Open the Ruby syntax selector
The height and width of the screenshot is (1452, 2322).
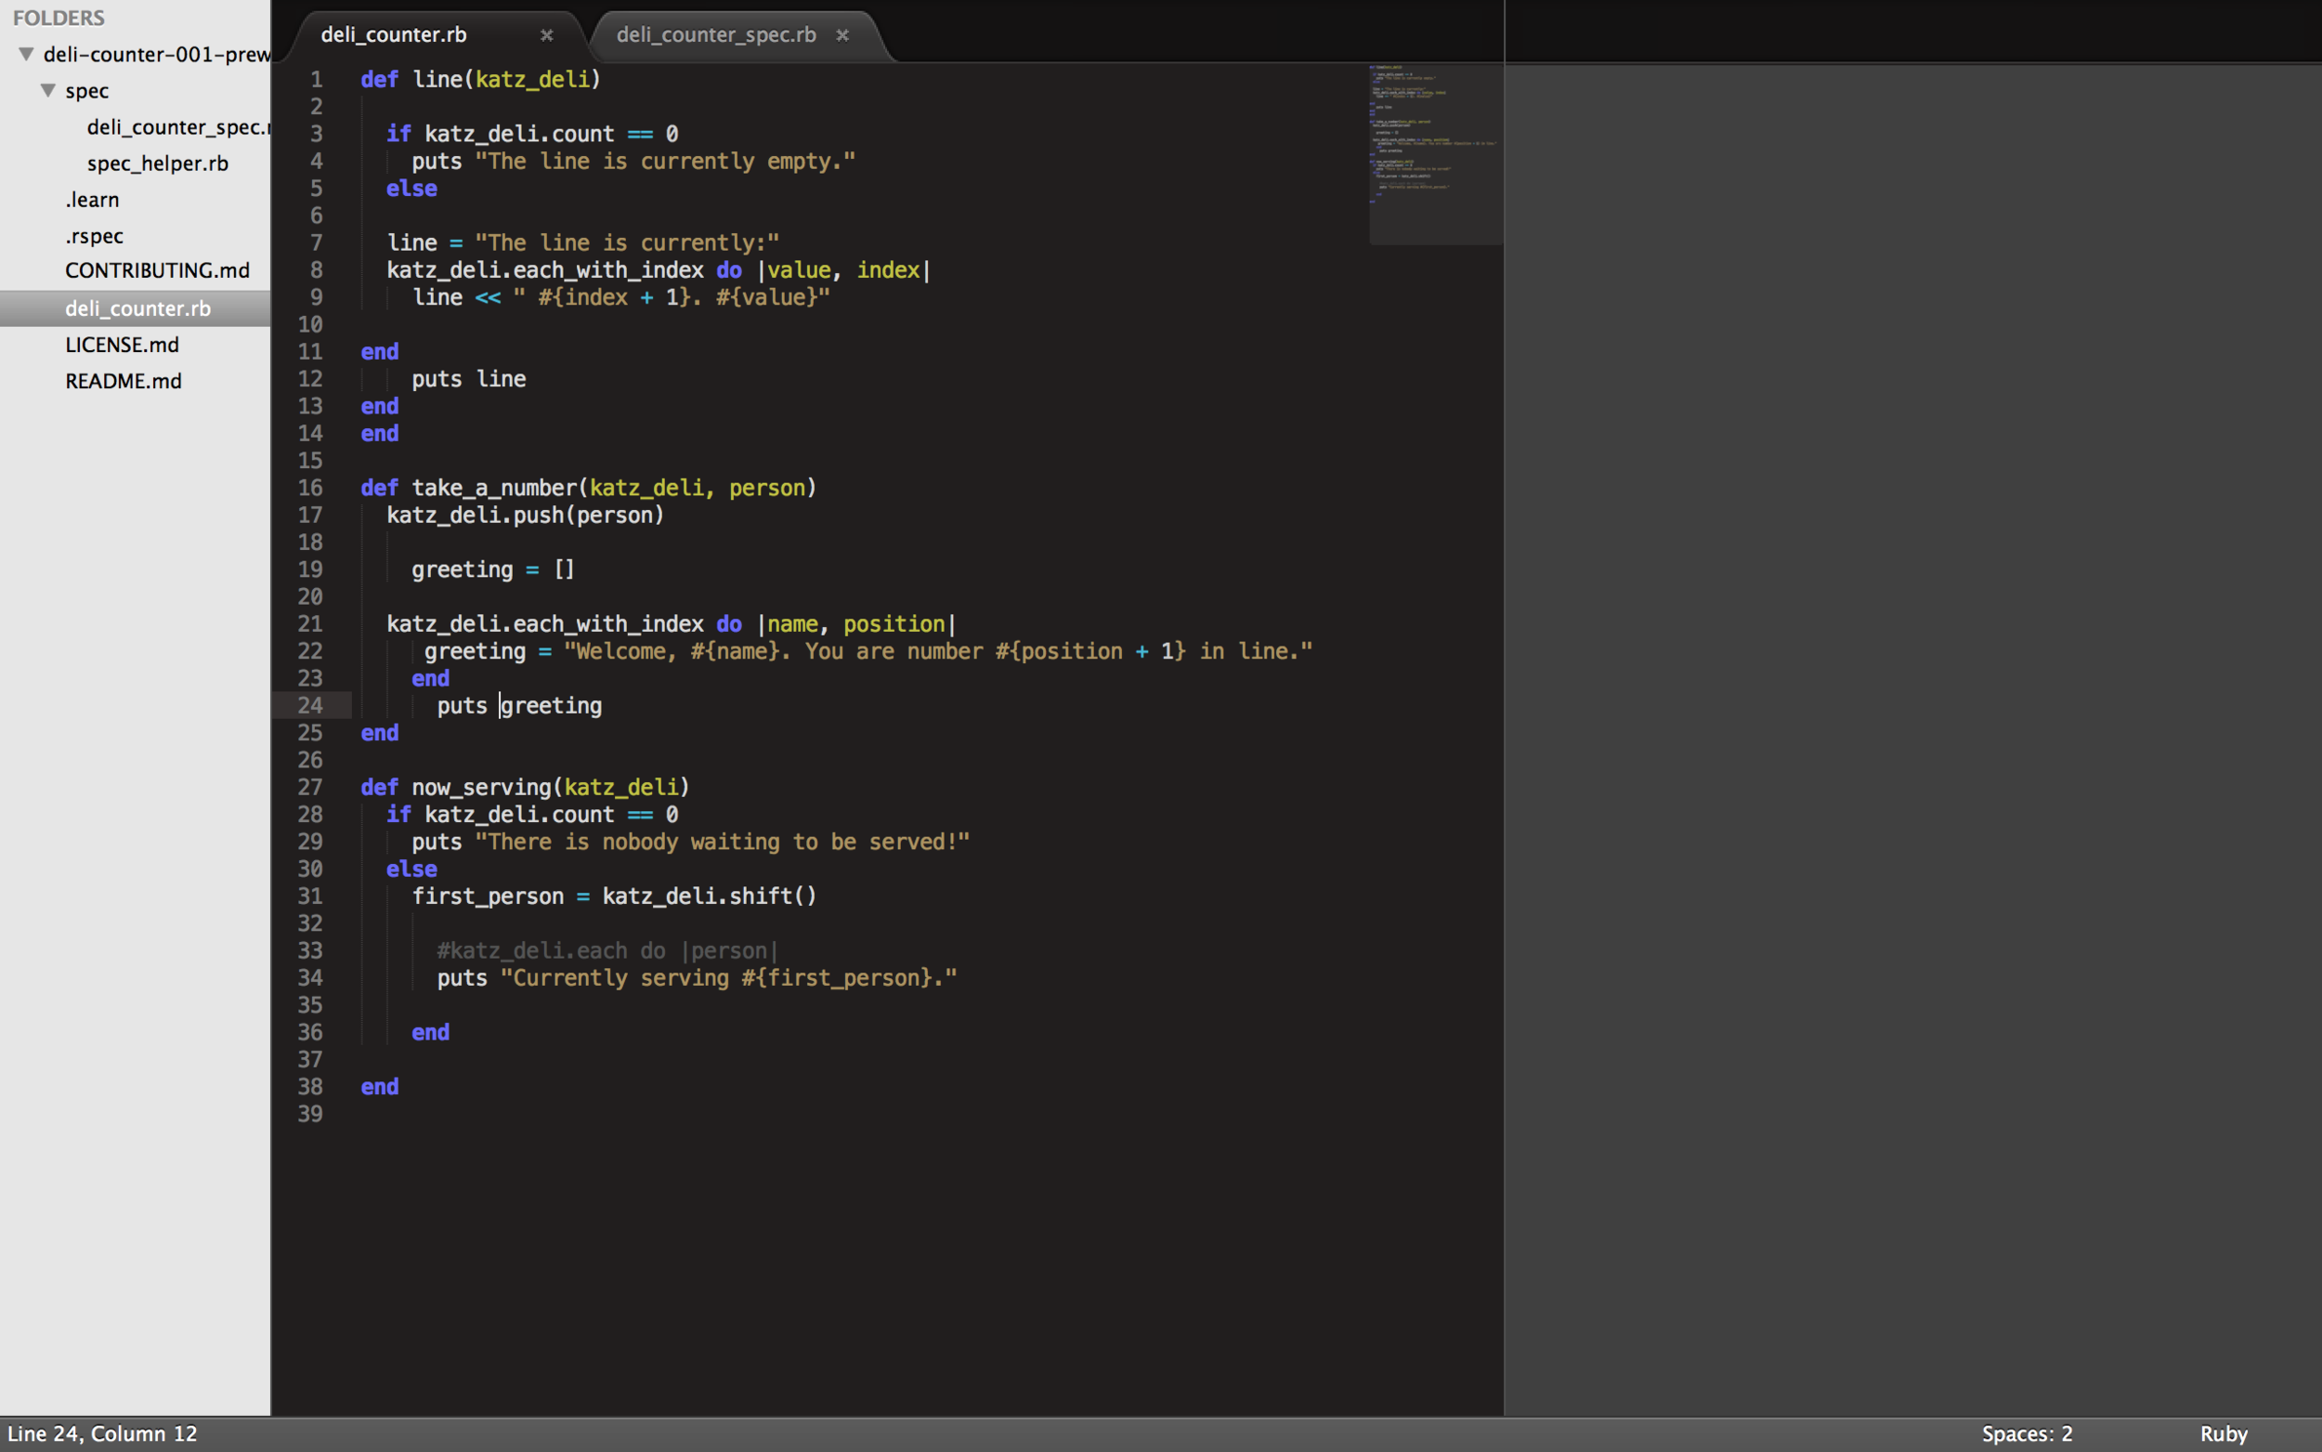pos(2224,1433)
